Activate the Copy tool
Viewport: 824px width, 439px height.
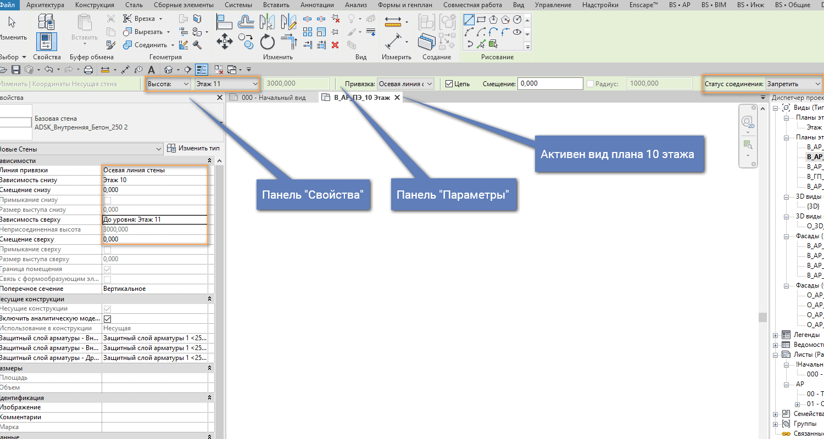(x=246, y=41)
